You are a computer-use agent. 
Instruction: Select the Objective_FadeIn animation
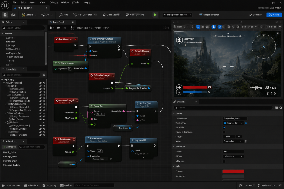pos(11,165)
